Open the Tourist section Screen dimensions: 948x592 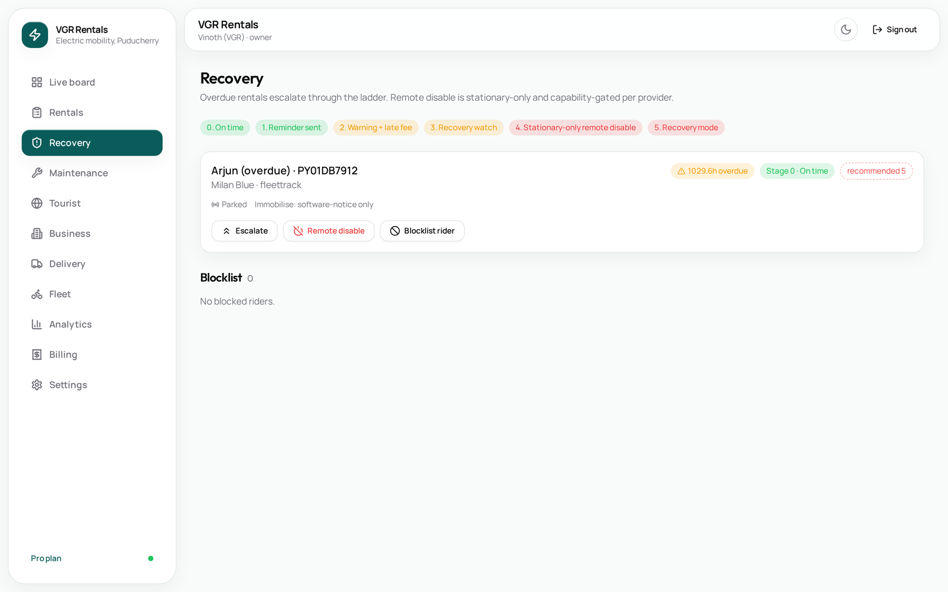(x=92, y=203)
